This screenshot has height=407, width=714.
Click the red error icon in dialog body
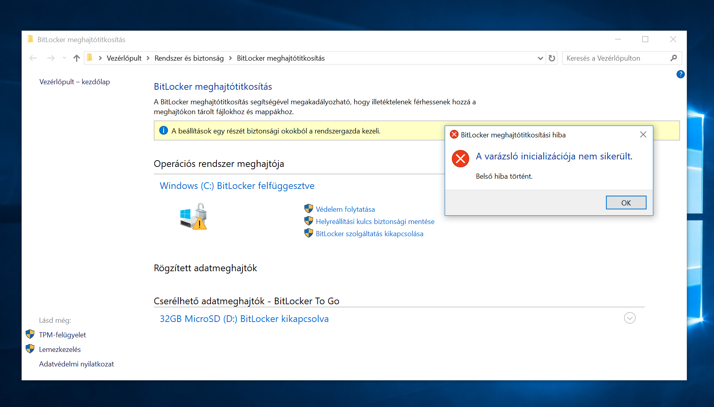[460, 159]
